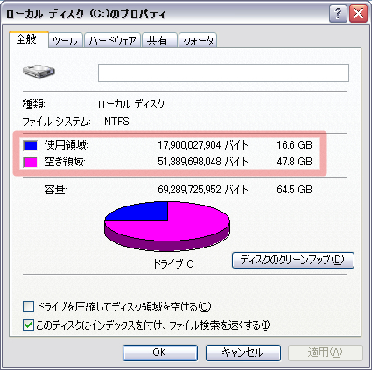
Task: Click the drive C pie chart
Action: click(167, 226)
